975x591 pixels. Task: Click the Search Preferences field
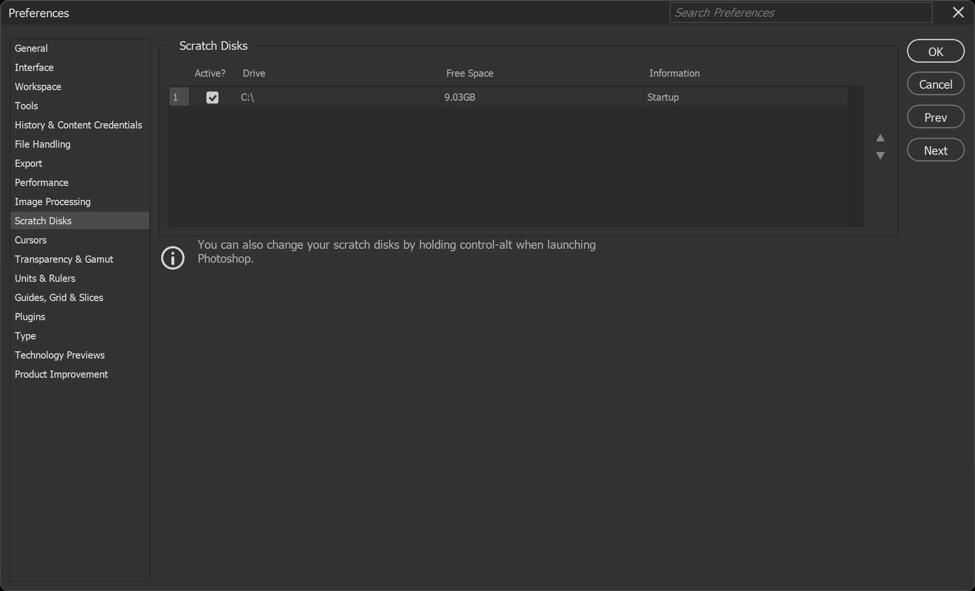pyautogui.click(x=800, y=12)
